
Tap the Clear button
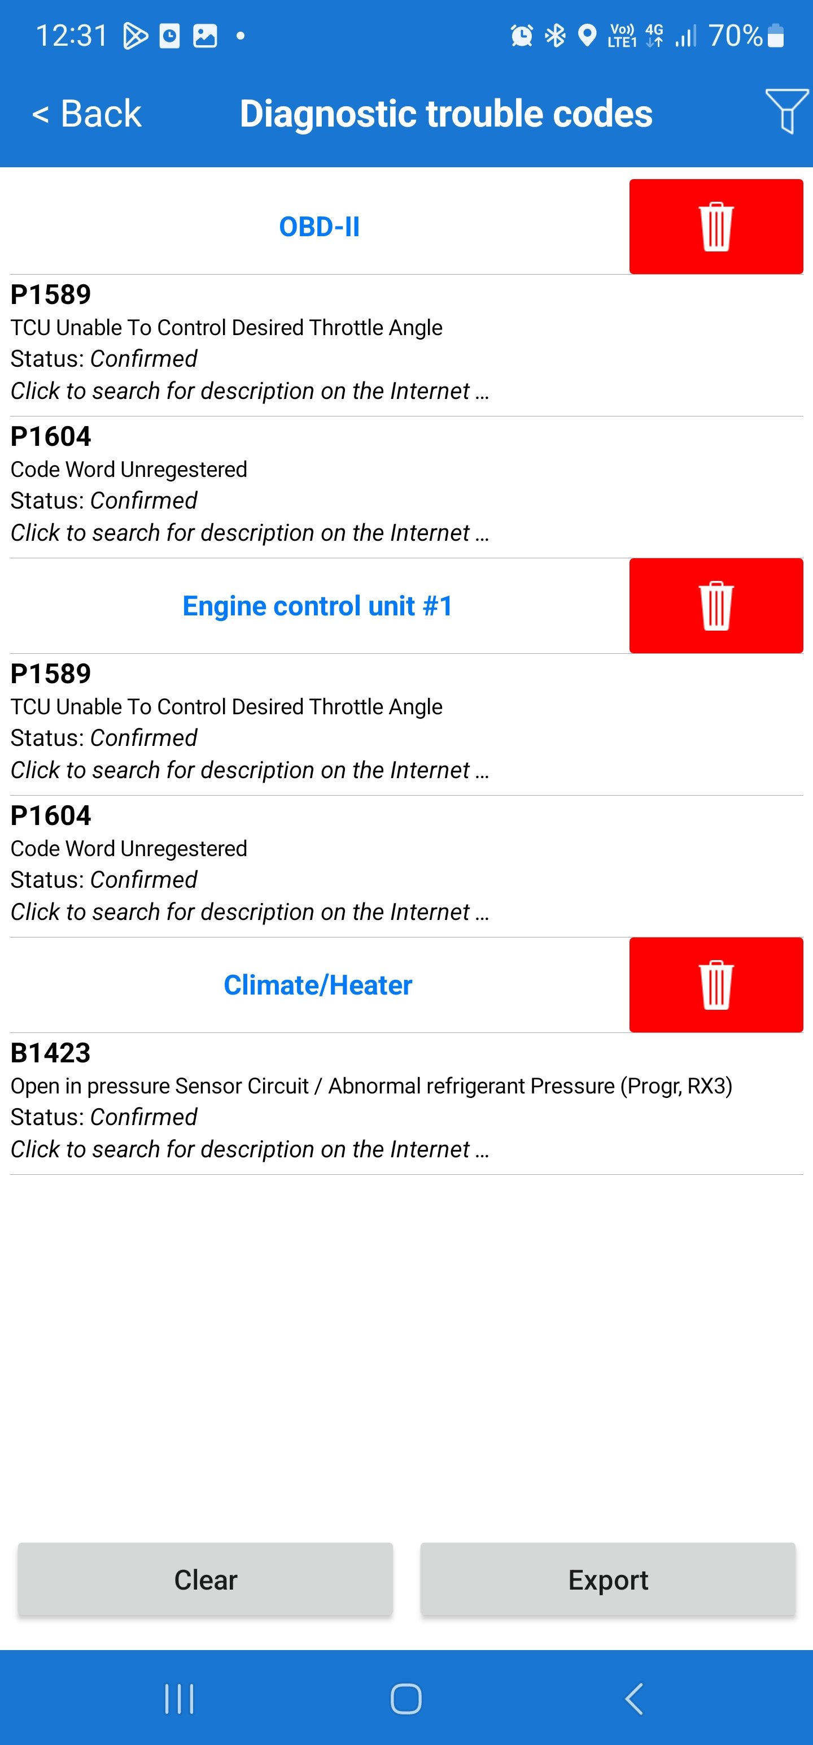click(205, 1580)
